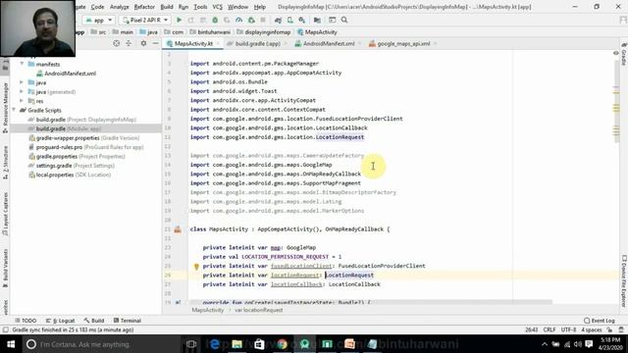Viewport: 628px width, 353px height.
Task: Sync project with Gradle files icon
Action: click(278, 20)
